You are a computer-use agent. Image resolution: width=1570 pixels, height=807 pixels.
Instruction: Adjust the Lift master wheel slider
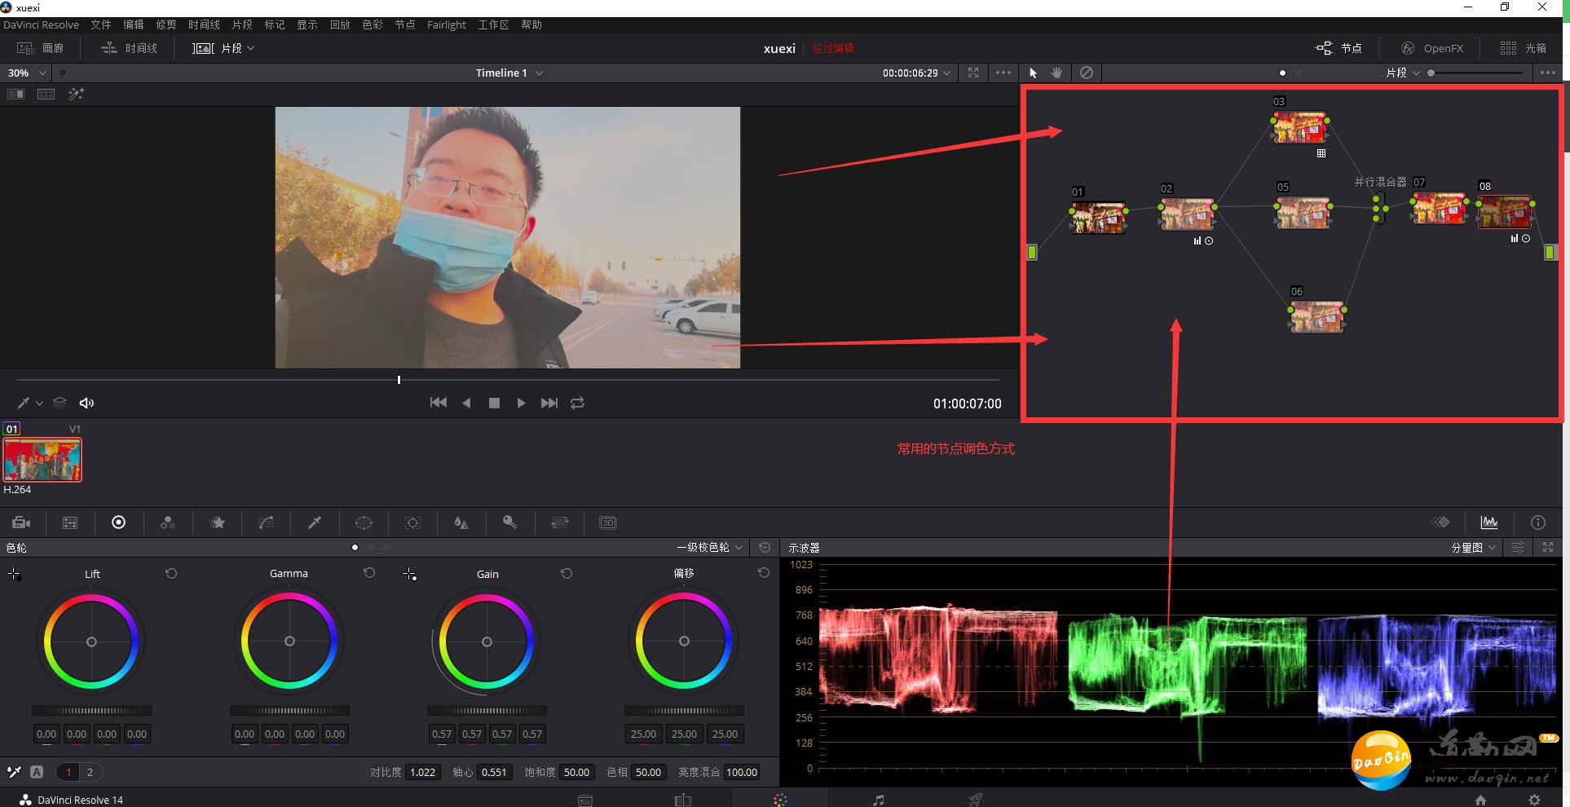(x=91, y=711)
